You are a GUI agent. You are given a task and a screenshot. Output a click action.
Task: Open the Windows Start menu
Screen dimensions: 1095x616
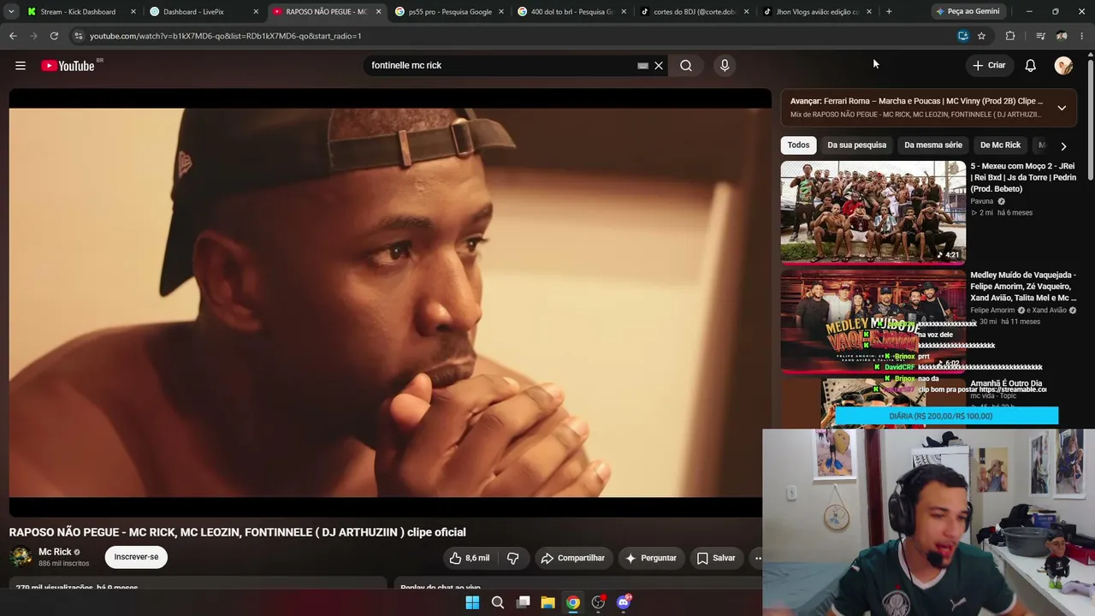point(472,602)
